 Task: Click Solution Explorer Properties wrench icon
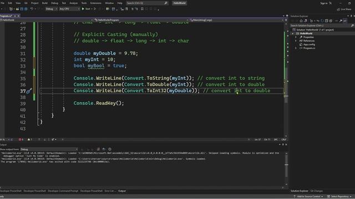point(341,21)
